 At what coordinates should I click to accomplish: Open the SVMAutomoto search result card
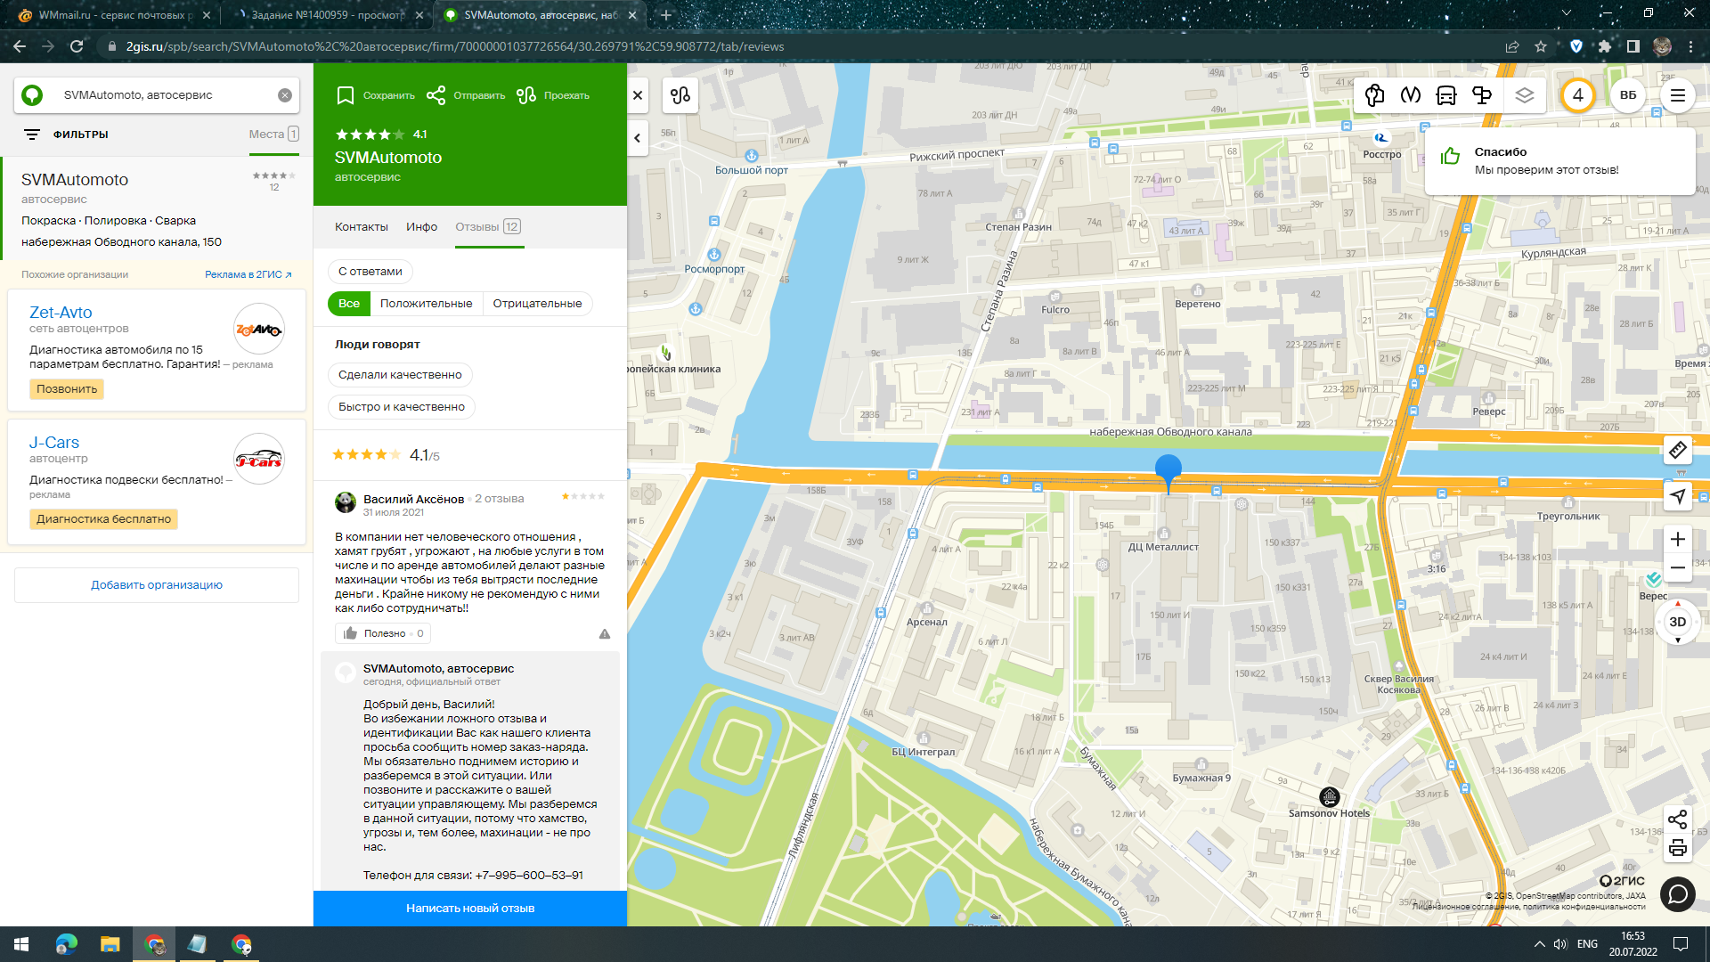pyautogui.click(x=157, y=209)
